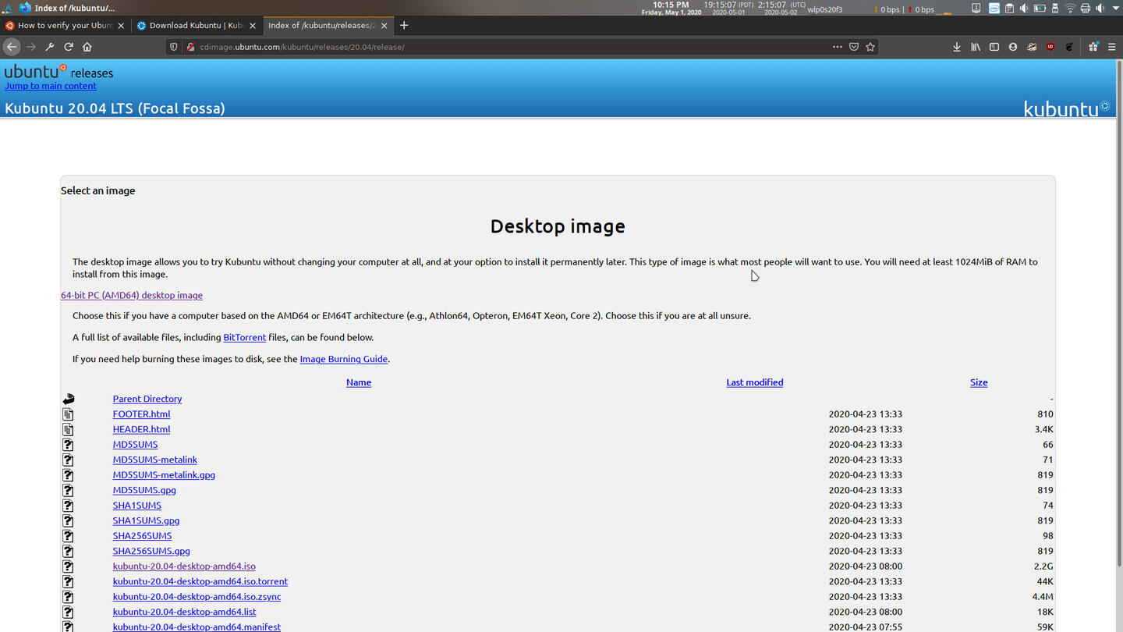This screenshot has height=632, width=1123.
Task: Open the Firefox account avatar icon
Action: pos(1013,47)
